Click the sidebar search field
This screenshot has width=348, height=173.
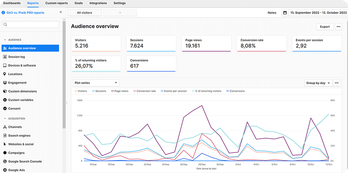30,24
